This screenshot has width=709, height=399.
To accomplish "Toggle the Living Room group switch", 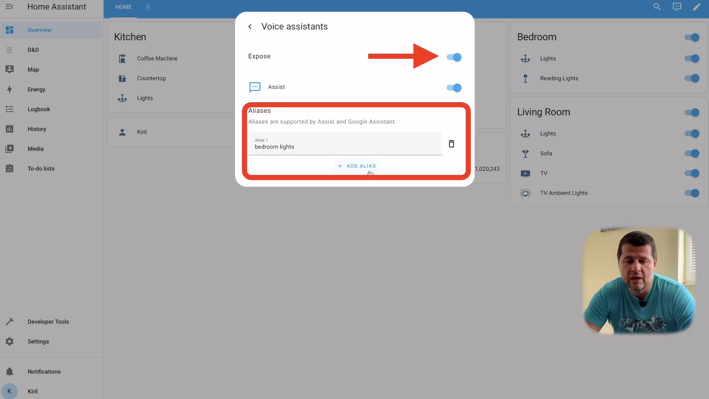I will (x=692, y=112).
